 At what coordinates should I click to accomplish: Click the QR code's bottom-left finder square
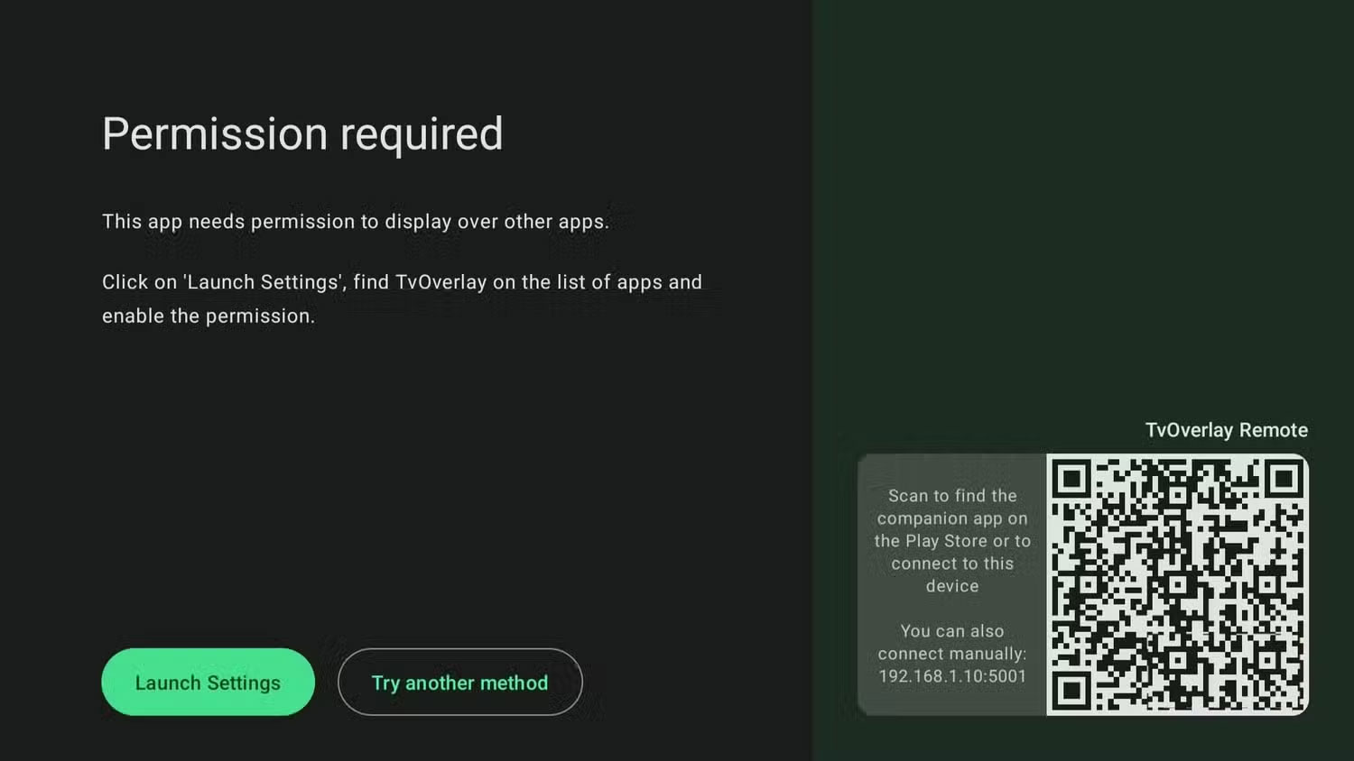click(1071, 691)
